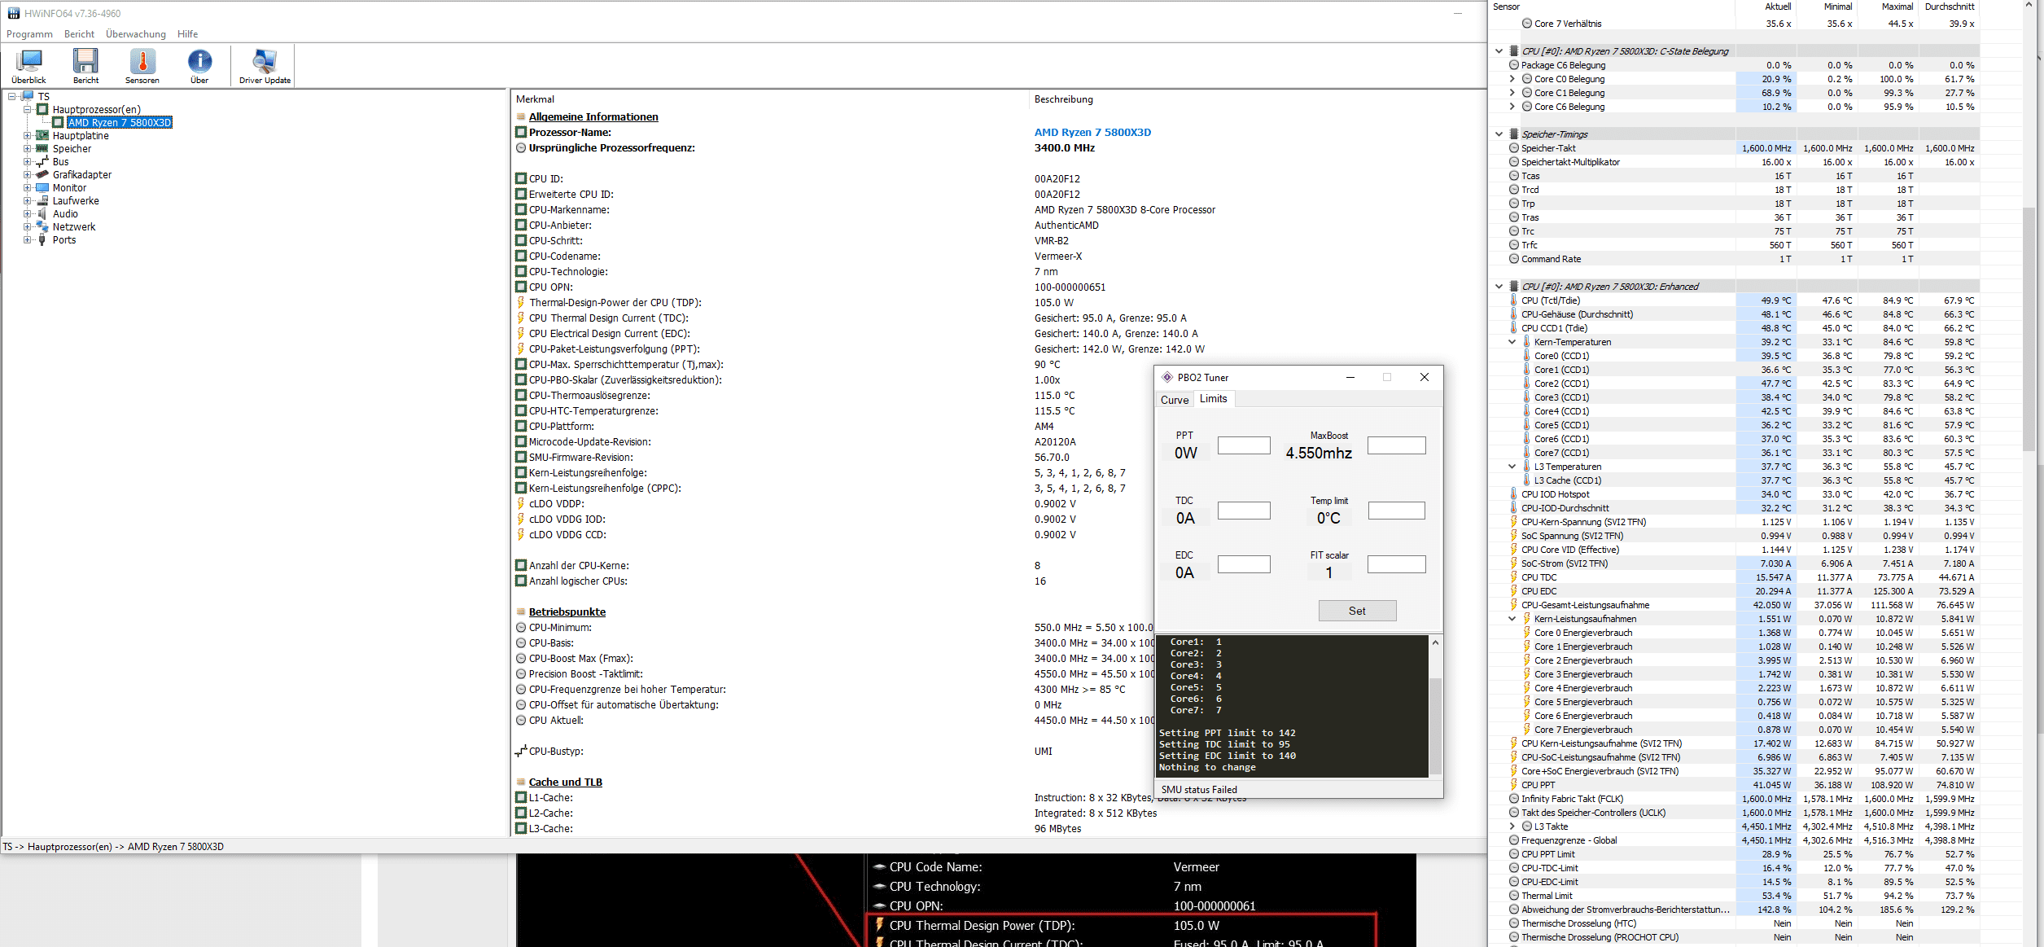The image size is (2044, 947).
Task: Click the EDC input field
Action: [x=1244, y=564]
